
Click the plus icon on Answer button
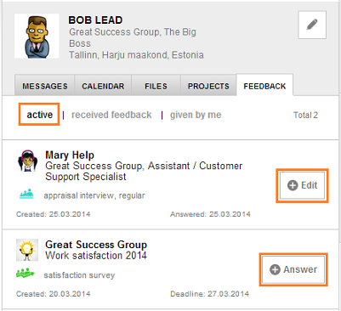pyautogui.click(x=275, y=269)
